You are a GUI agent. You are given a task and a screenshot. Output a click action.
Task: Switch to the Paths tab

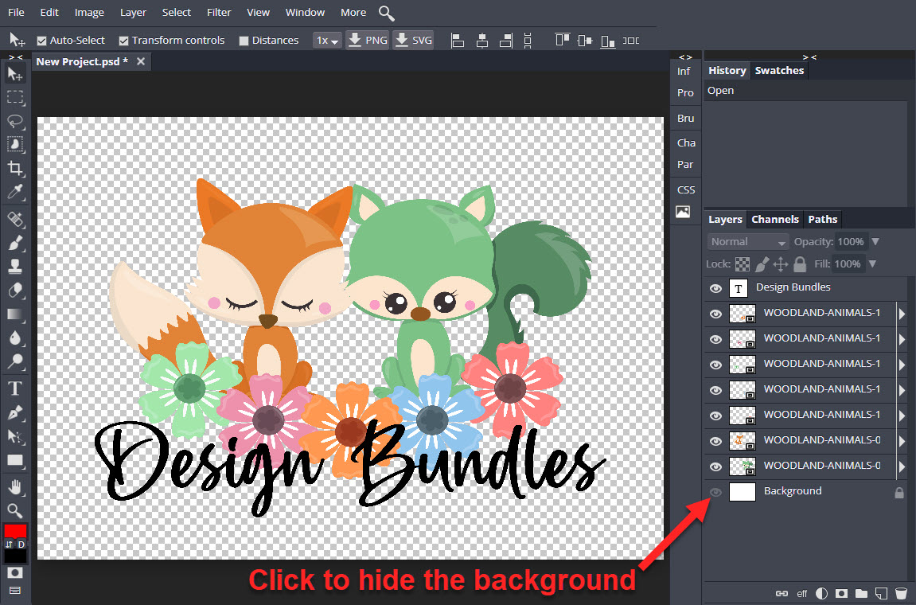(823, 219)
